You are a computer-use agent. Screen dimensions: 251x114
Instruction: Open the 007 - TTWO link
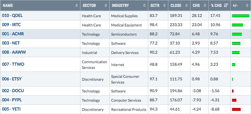click(13, 64)
